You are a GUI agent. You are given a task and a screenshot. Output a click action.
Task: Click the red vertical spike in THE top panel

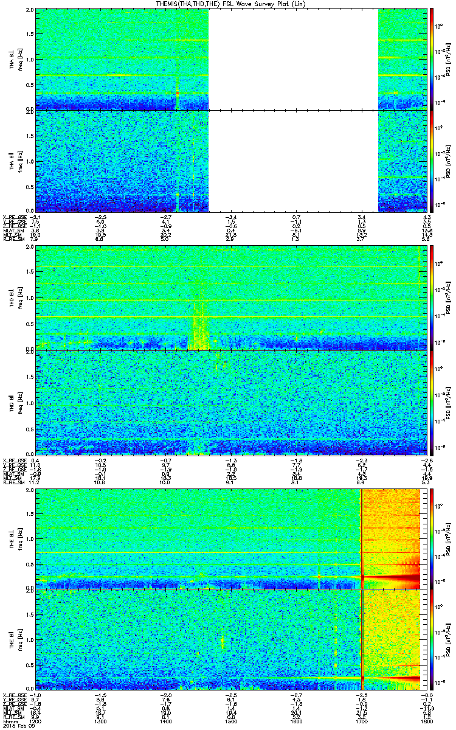(x=362, y=538)
